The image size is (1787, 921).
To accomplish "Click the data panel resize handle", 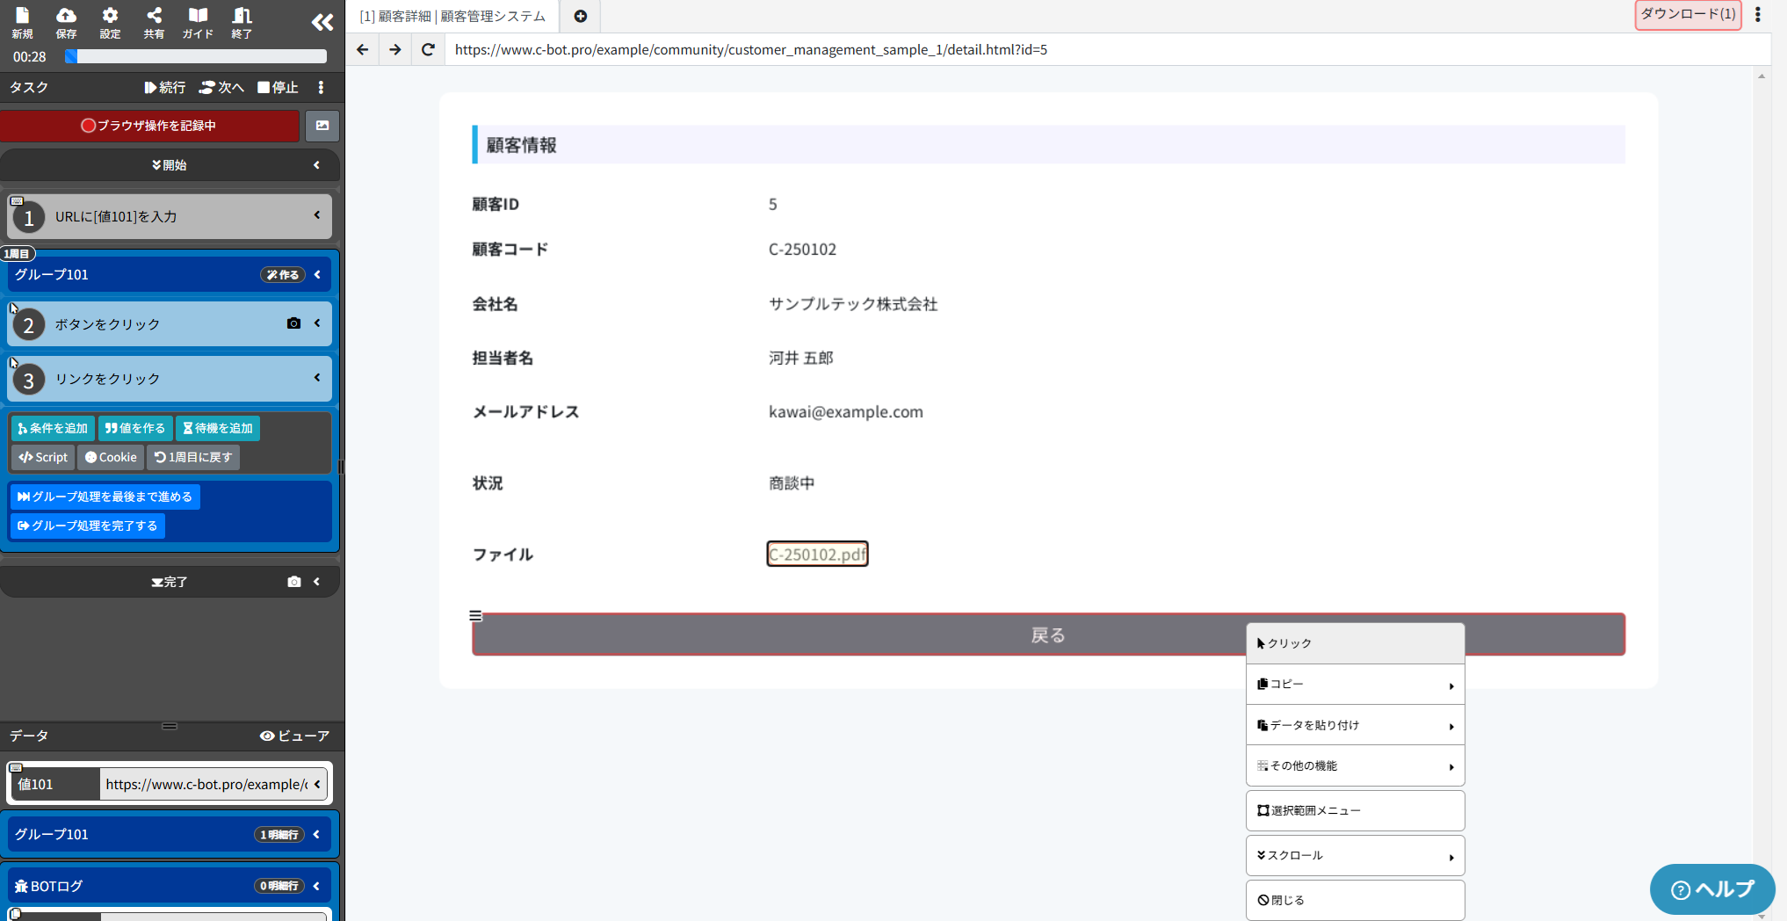I will [170, 726].
